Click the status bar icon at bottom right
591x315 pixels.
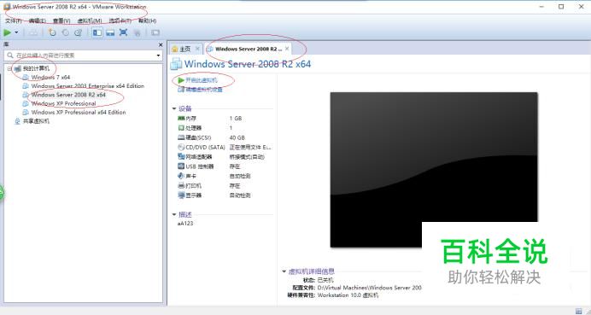578,311
